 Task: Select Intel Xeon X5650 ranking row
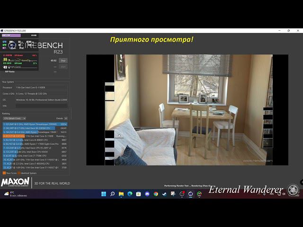click(35, 152)
